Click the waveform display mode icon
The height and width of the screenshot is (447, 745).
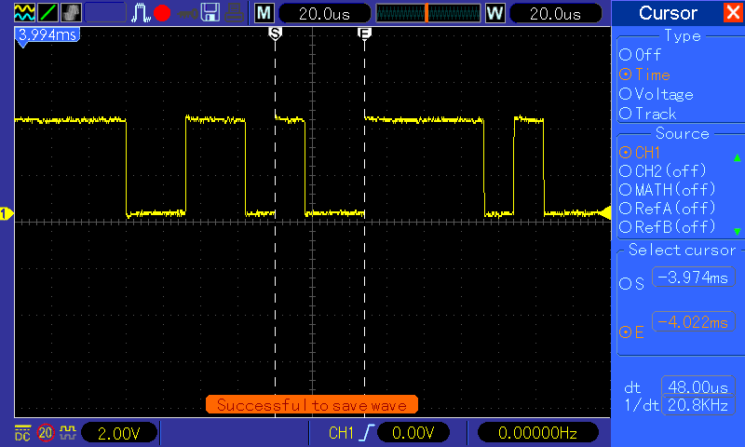24,13
